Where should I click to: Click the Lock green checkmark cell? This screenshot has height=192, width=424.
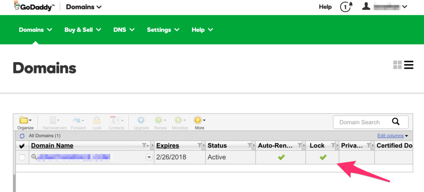coord(323,157)
